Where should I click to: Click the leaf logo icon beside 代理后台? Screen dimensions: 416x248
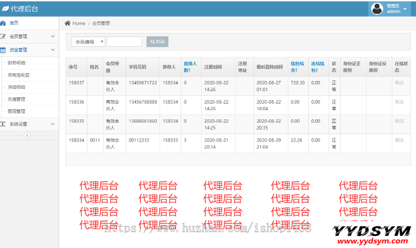(5, 9)
